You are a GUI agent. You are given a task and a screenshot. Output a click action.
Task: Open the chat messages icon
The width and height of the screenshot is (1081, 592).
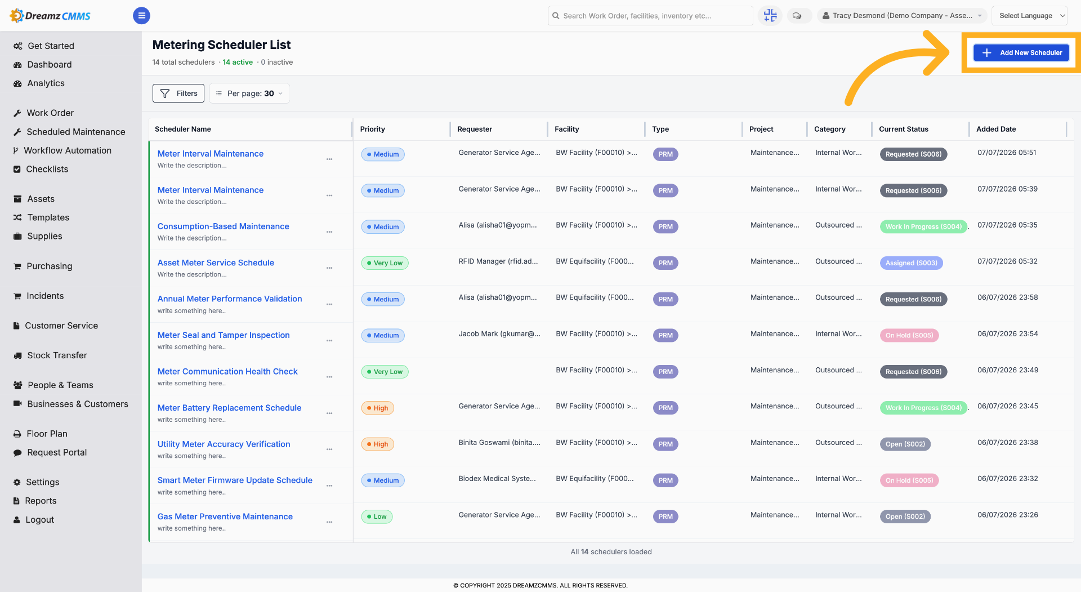[797, 16]
